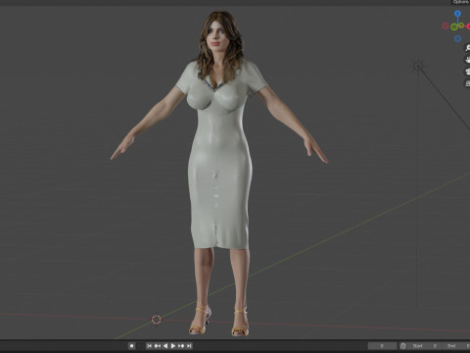
Task: Click the lower blue negative Z gizmo circle
Action: click(x=457, y=39)
